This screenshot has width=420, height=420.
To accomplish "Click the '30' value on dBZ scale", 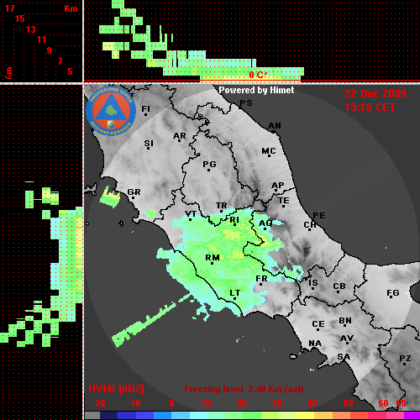I will click(276, 403).
